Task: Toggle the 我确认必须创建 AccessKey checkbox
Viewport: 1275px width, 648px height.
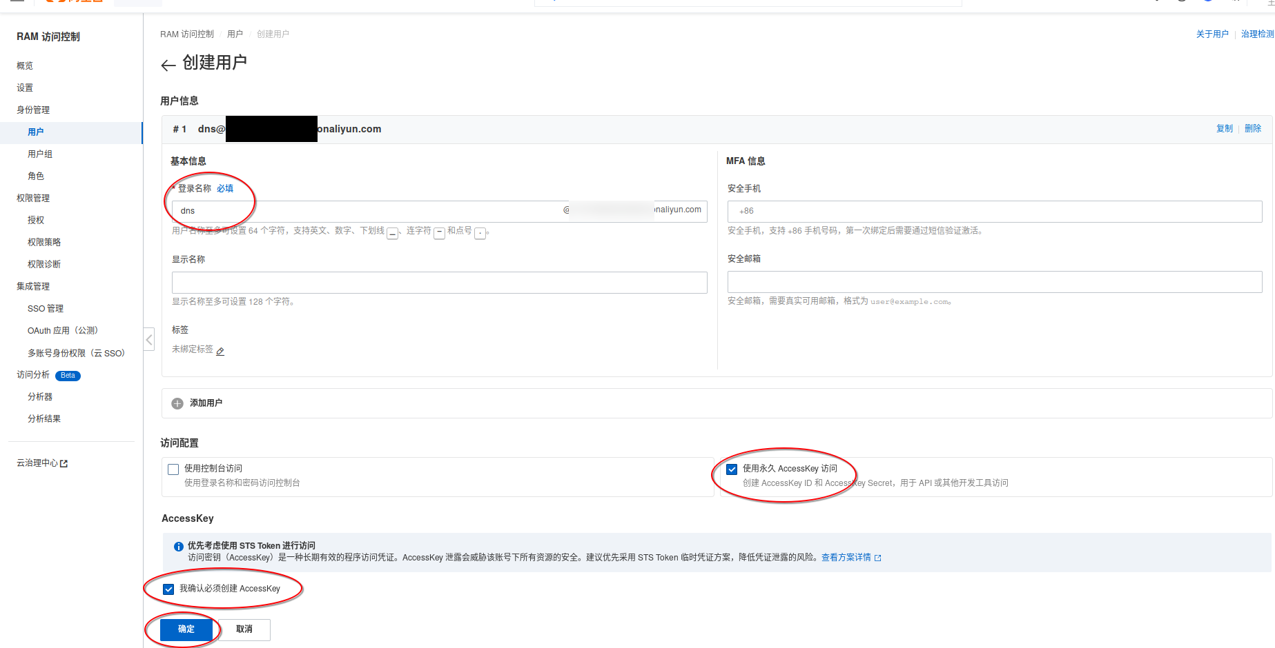Action: [168, 589]
